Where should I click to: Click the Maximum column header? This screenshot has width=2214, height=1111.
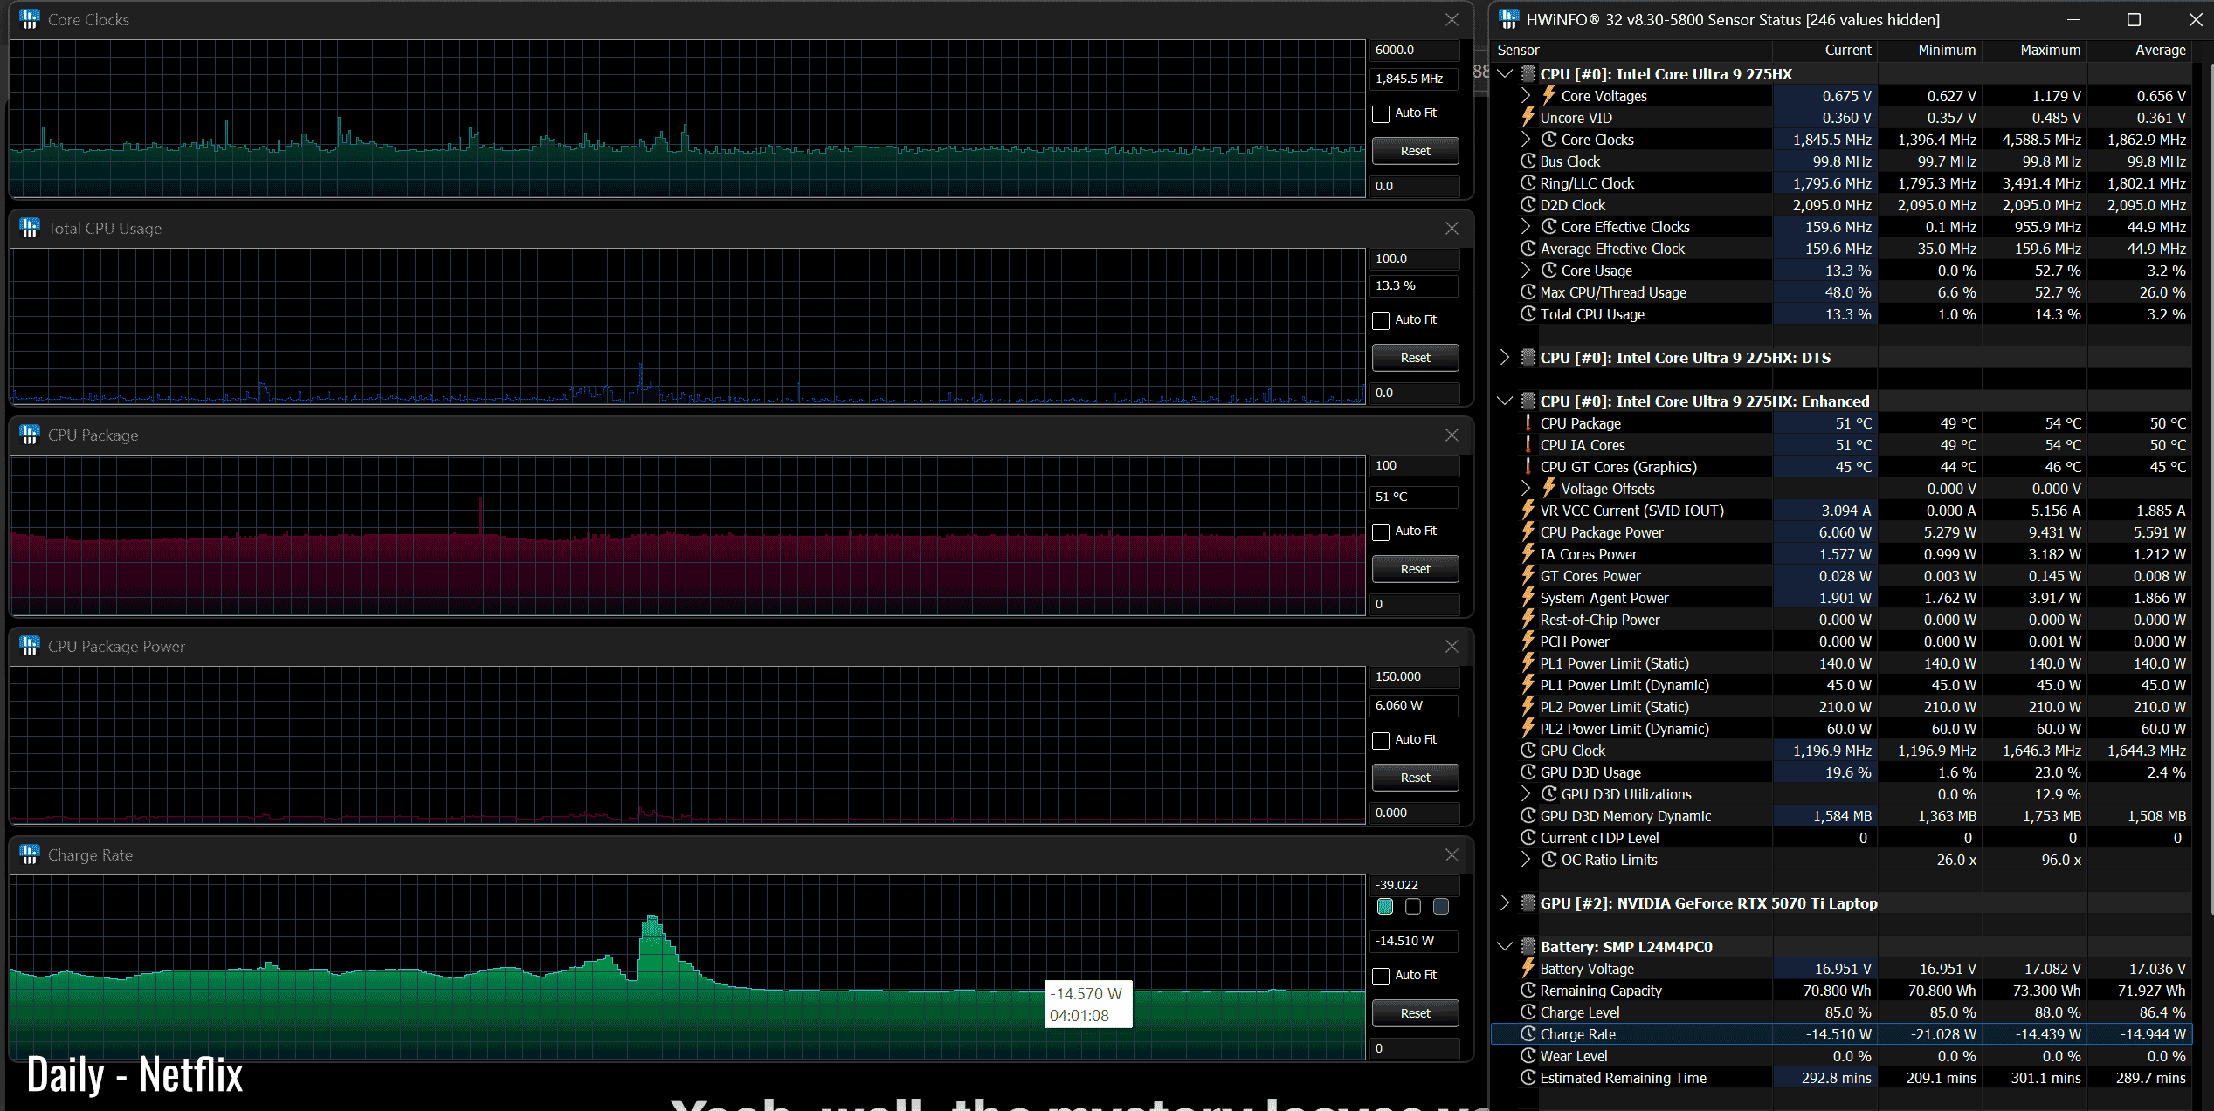pyautogui.click(x=2049, y=51)
